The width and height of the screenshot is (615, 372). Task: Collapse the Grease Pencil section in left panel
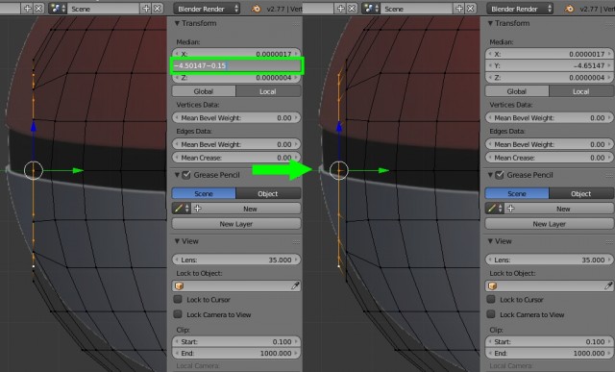tap(177, 175)
